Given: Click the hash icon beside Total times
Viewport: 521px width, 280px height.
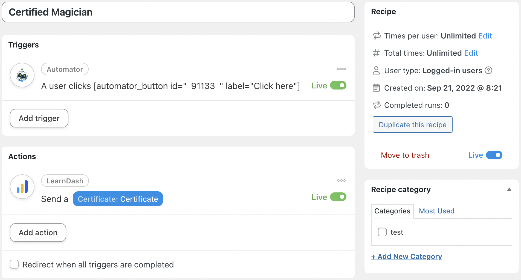Looking at the screenshot, I should pyautogui.click(x=376, y=53).
